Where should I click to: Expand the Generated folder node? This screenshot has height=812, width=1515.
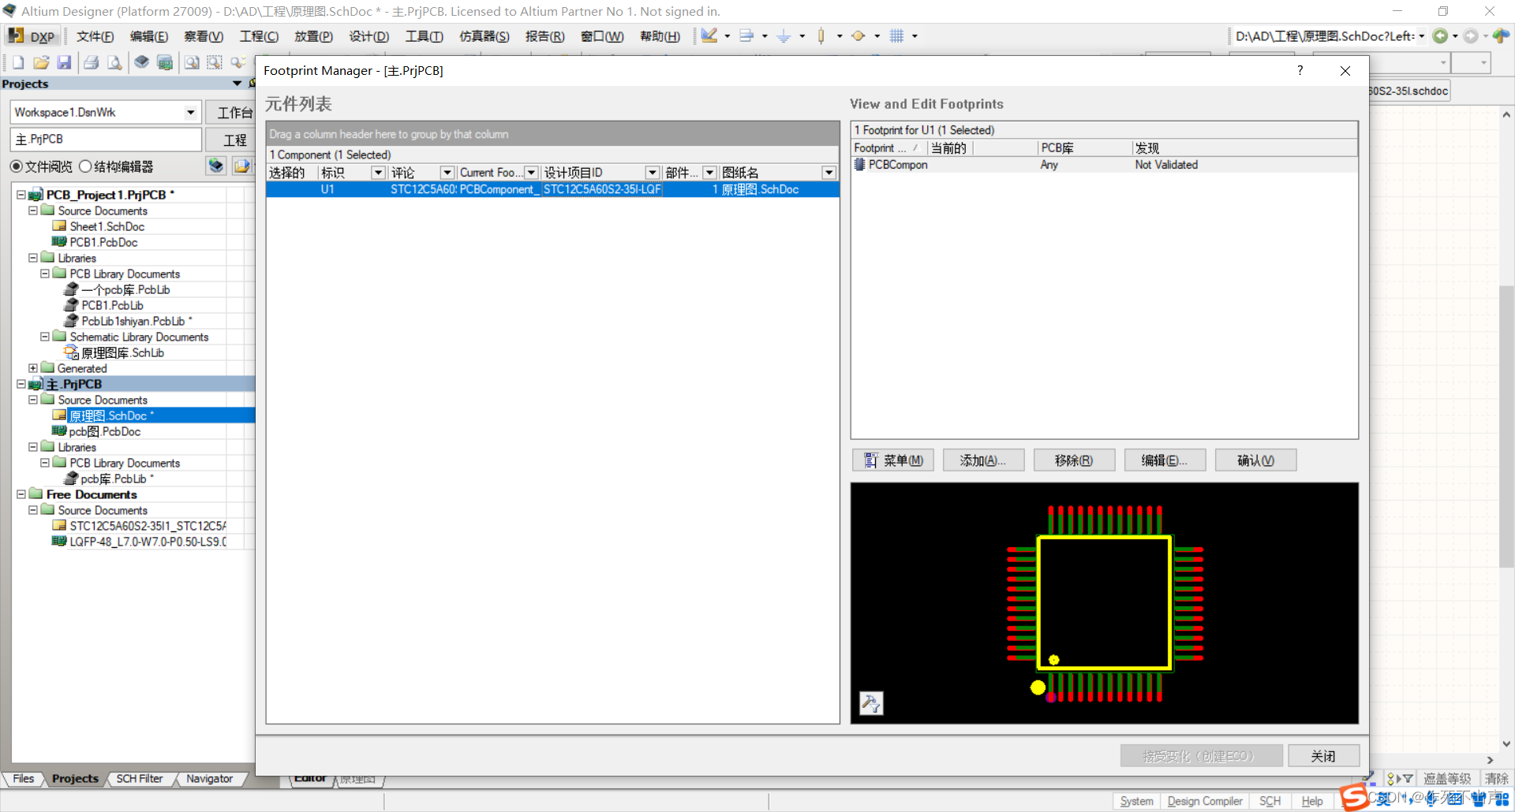33,368
